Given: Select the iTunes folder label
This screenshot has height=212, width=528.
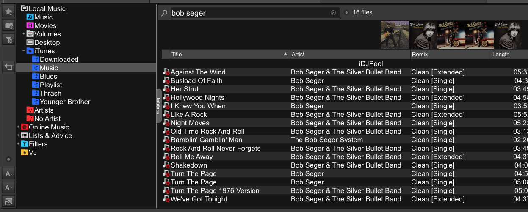Looking at the screenshot, I should coord(44,51).
